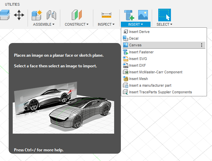Open the CONSTRUCT dropdown menu
212x161 pixels.
point(76,24)
